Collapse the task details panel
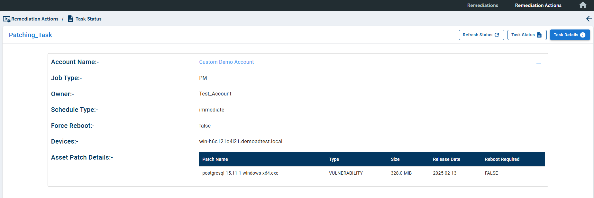 click(538, 63)
